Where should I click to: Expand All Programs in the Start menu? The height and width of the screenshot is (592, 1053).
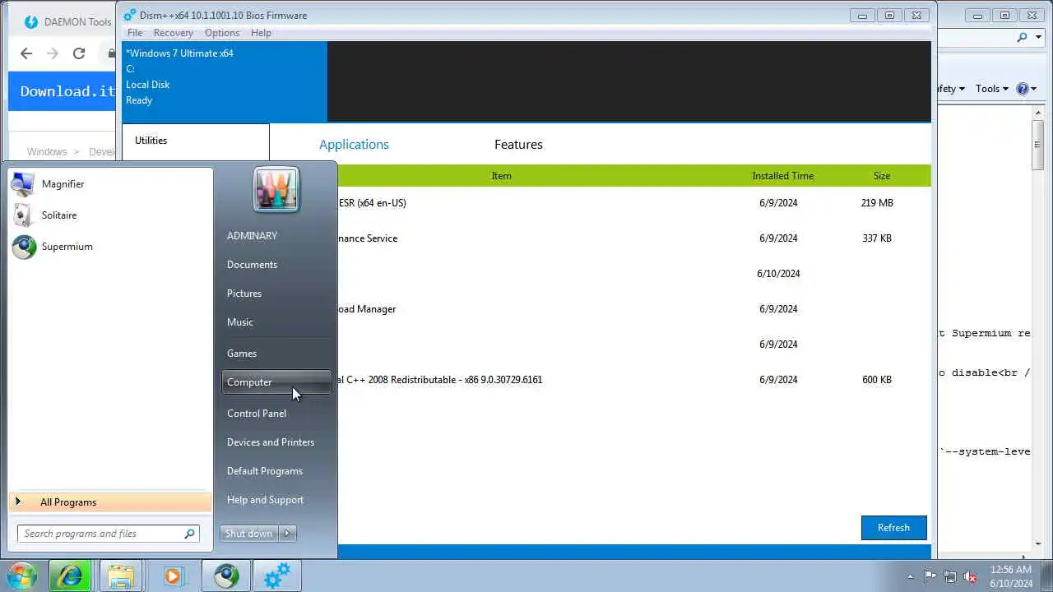click(110, 502)
